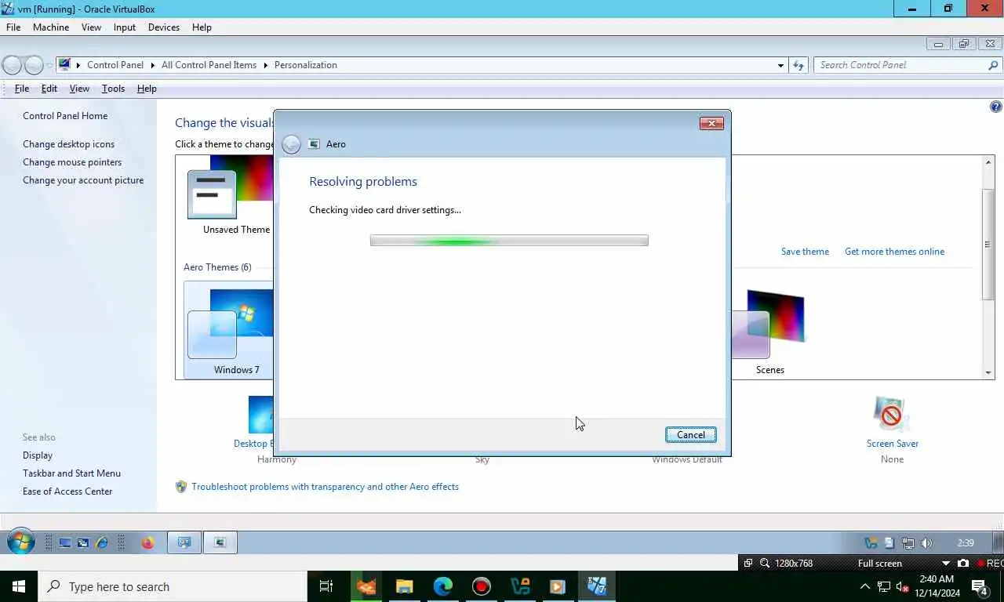Click Get more themes online link
Viewport: 1004px width, 602px height.
click(x=894, y=252)
